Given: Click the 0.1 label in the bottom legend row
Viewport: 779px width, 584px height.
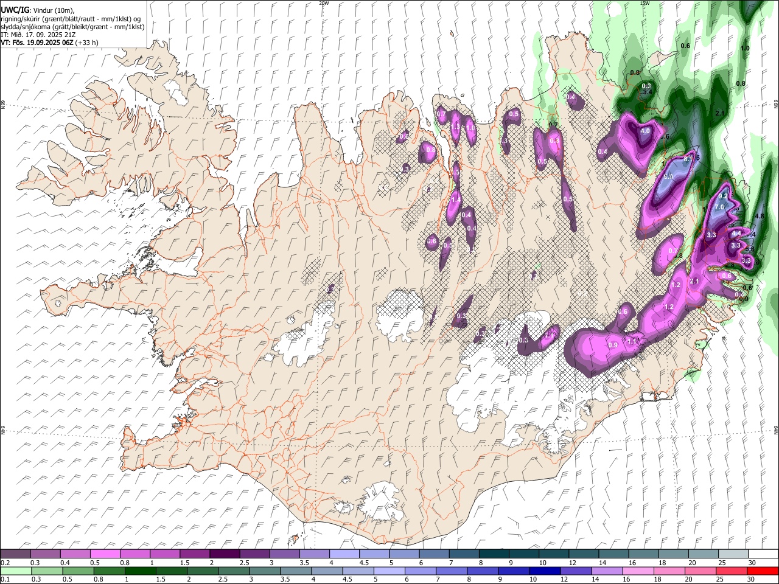Looking at the screenshot, I should click(x=5, y=579).
